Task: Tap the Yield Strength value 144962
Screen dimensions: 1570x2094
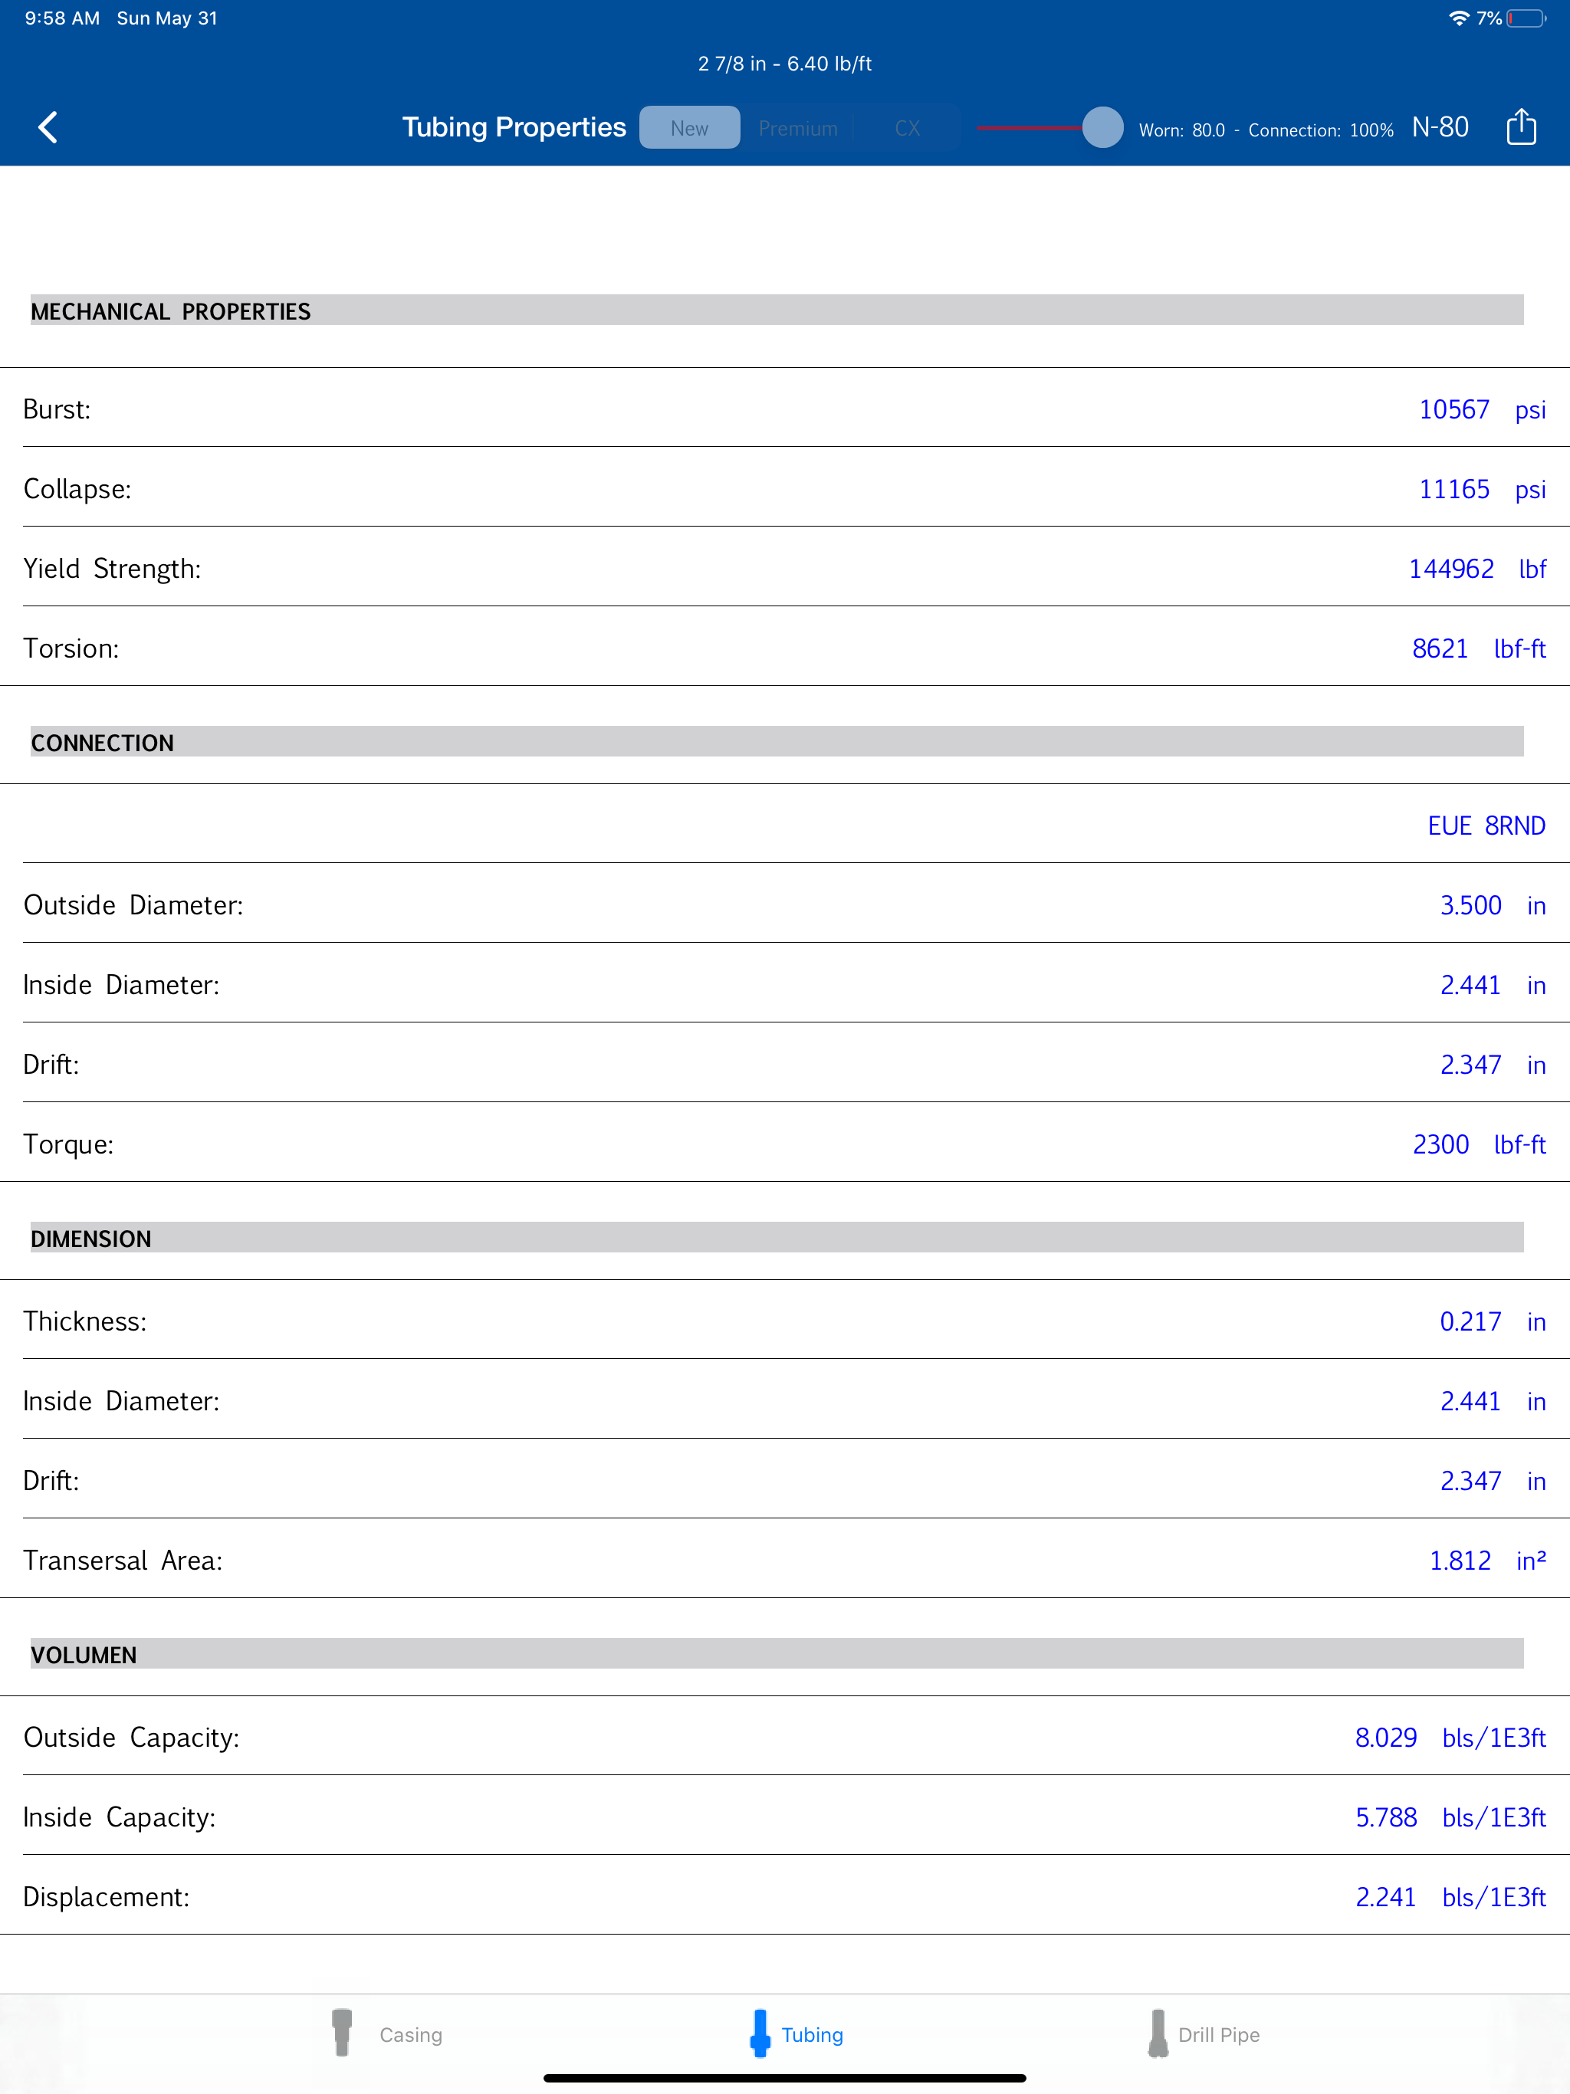Action: (x=1450, y=568)
